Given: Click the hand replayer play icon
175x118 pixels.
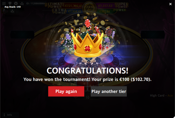Looking at the screenshot, I should tap(16, 3).
